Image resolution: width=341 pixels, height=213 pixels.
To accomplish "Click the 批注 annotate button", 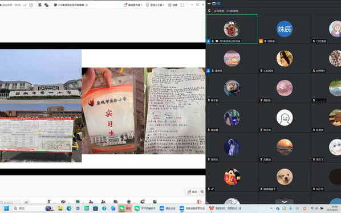I will 192,192.
